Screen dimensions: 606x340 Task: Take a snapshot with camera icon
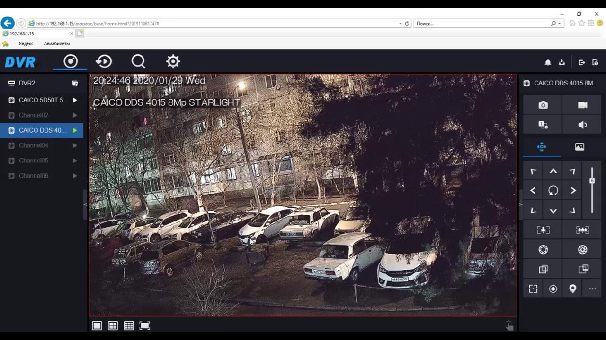pos(543,105)
